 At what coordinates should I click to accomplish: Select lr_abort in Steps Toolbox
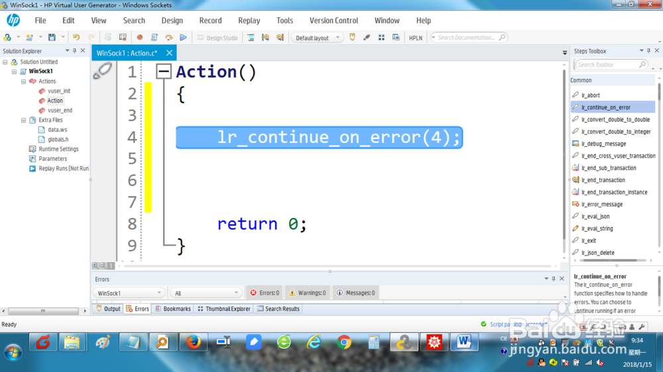(x=590, y=95)
